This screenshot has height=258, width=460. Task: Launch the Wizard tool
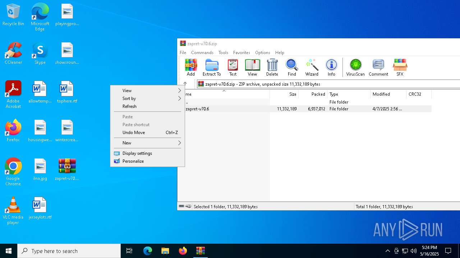pos(312,68)
